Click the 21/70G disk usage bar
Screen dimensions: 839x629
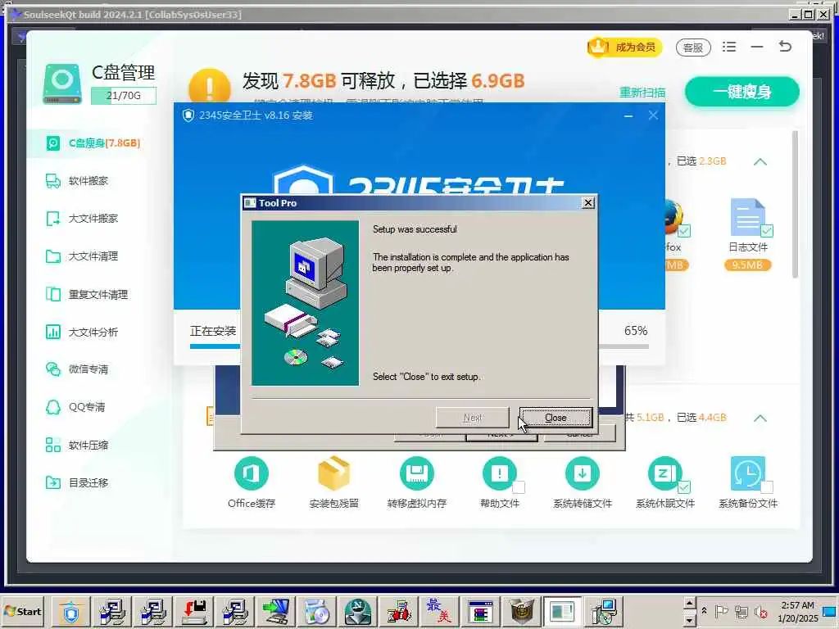(124, 96)
